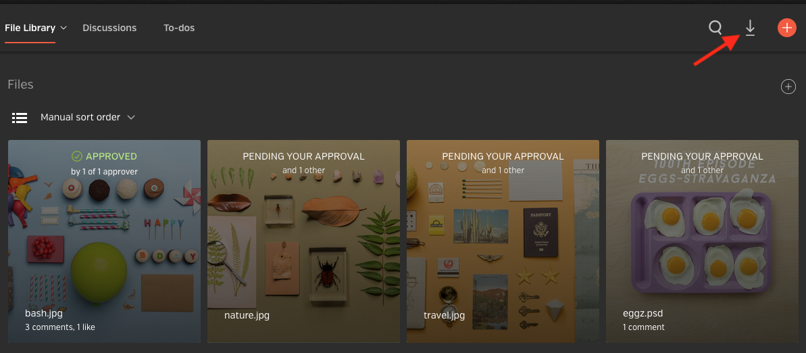Screen dimensions: 806x353
Task: Open the search magnifier icon
Action: click(x=715, y=27)
